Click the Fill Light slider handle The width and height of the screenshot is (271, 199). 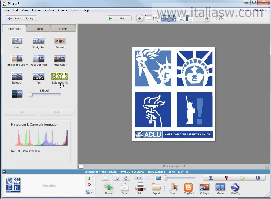click(x=31, y=94)
